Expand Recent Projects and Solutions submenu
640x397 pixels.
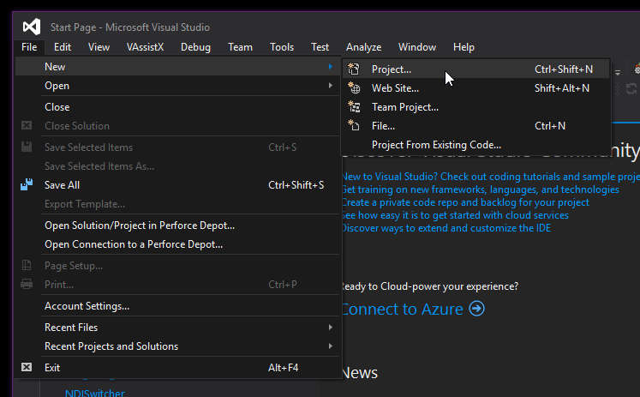[330, 346]
